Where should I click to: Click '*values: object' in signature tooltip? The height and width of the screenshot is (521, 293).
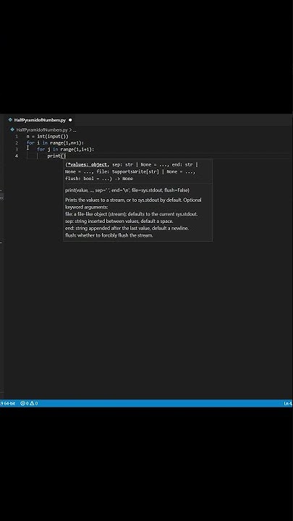88,164
